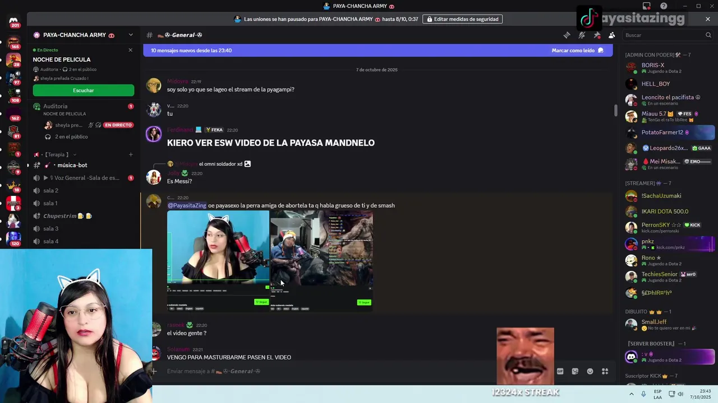The height and width of the screenshot is (403, 718).
Task: Click Editar medidas de seguridad button
Action: tap(463, 19)
